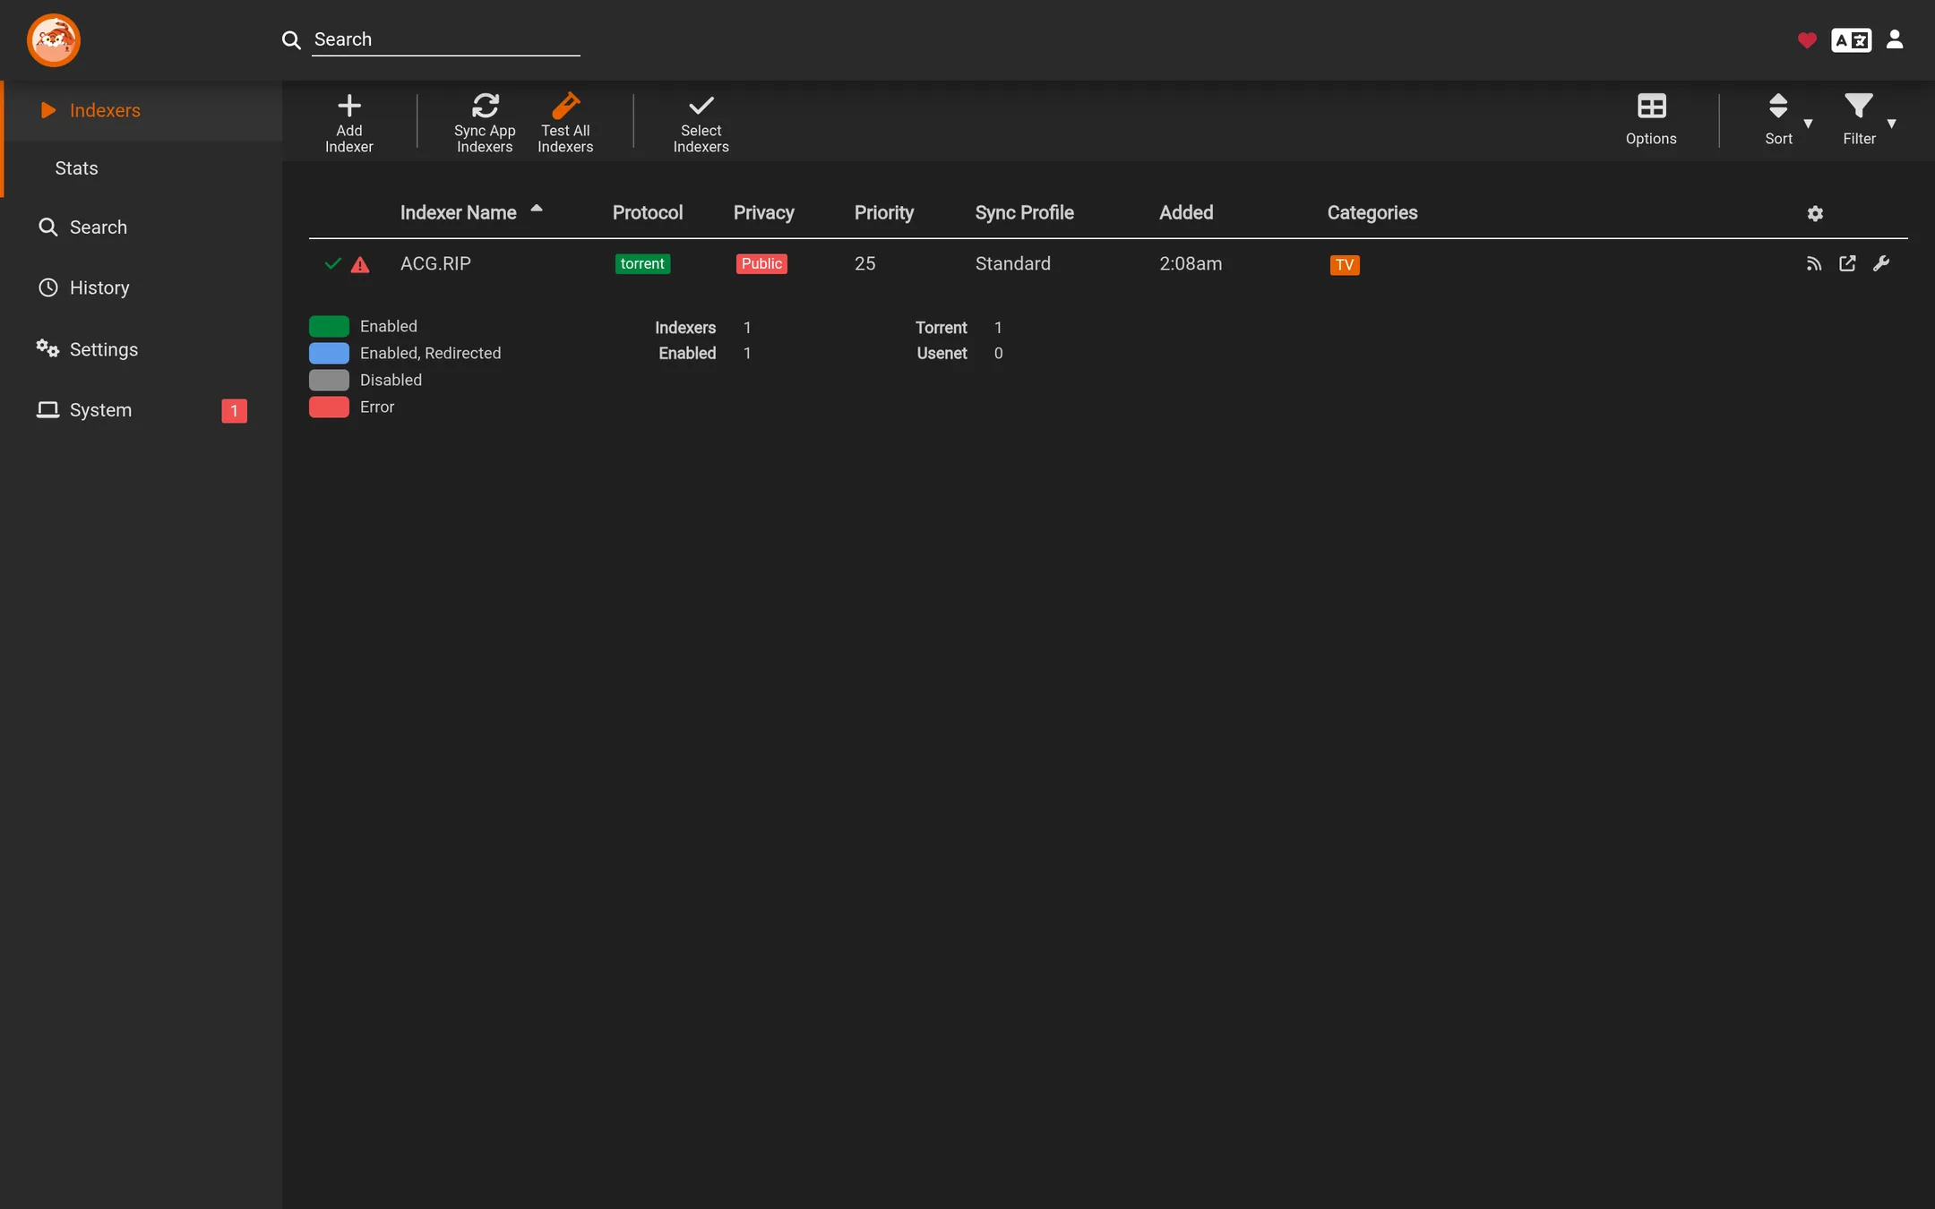Edit ACG.RIP with the wrench icon
Screen dimensions: 1935x1209
click(1881, 263)
